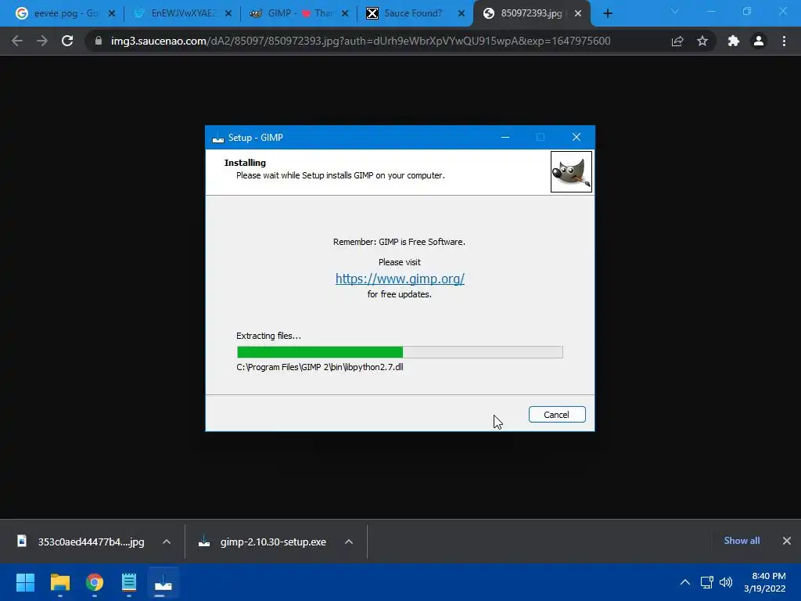The height and width of the screenshot is (601, 801).
Task: Show hidden system tray icons
Action: 685,582
